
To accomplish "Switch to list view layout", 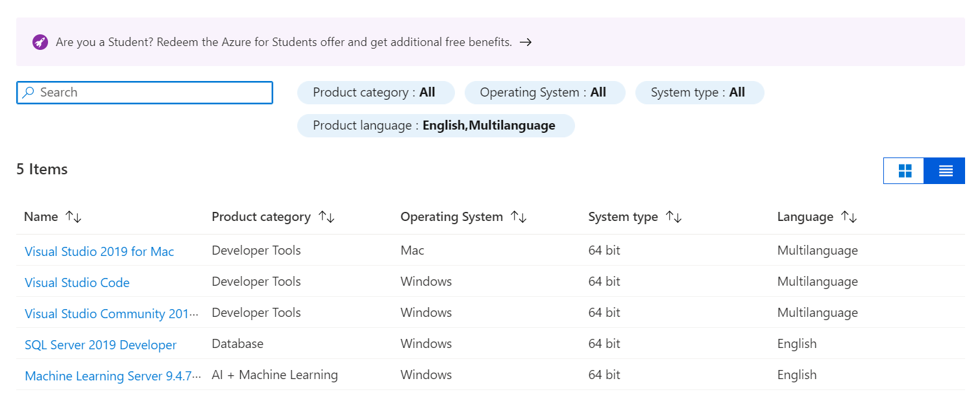I will (945, 171).
